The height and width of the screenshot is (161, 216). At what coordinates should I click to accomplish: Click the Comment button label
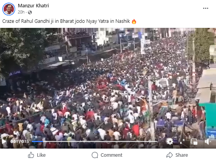(x=111, y=155)
